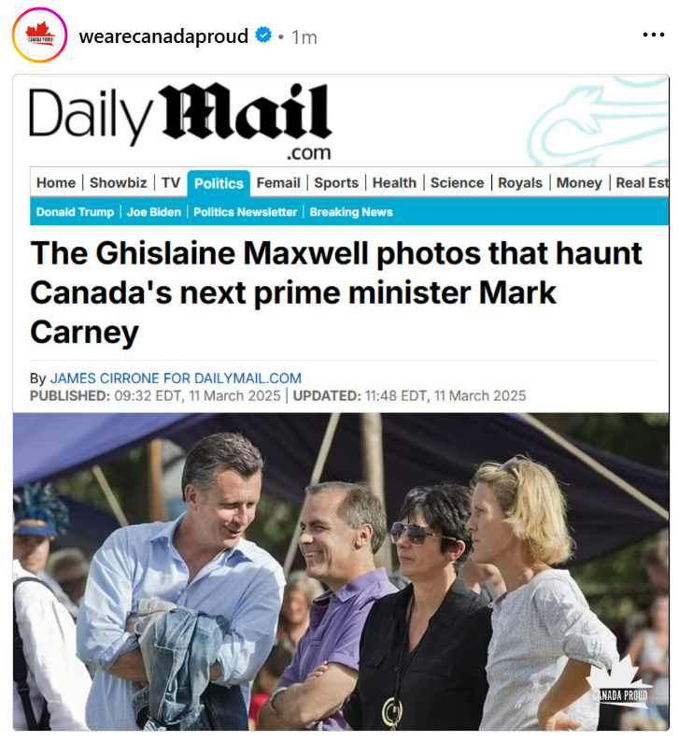Image resolution: width=679 pixels, height=741 pixels.
Task: Go to the Royals section
Action: (520, 183)
